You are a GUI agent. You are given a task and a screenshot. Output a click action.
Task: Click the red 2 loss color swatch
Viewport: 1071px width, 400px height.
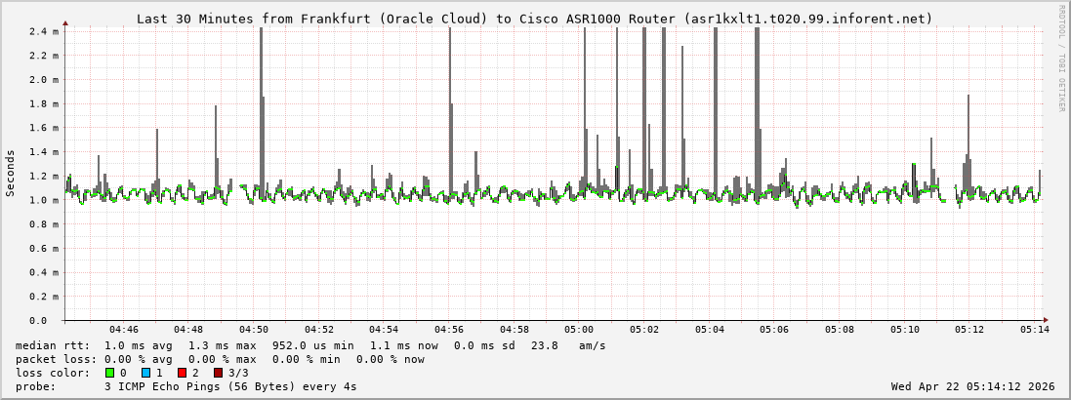(182, 373)
